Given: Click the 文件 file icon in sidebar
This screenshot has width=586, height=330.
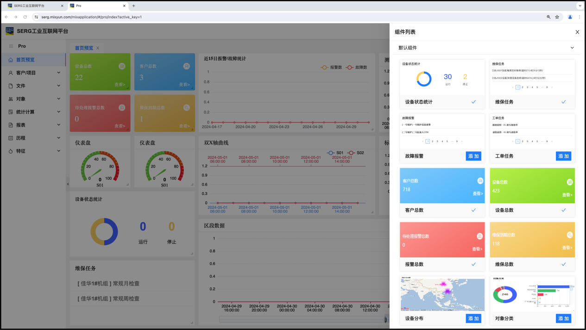Looking at the screenshot, I should (11, 86).
